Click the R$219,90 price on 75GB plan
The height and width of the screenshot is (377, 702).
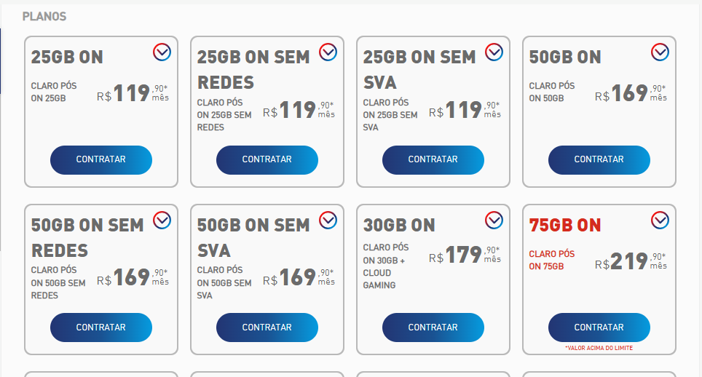click(x=630, y=261)
